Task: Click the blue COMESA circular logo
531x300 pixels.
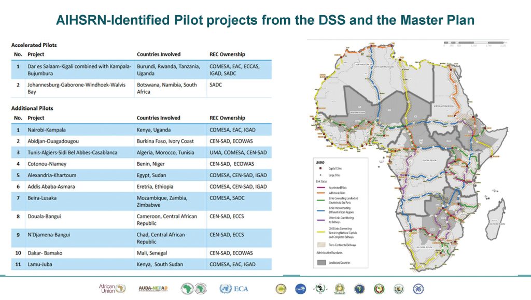Action: coord(300,289)
